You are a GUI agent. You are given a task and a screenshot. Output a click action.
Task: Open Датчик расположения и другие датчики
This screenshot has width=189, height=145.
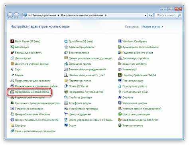(91, 58)
